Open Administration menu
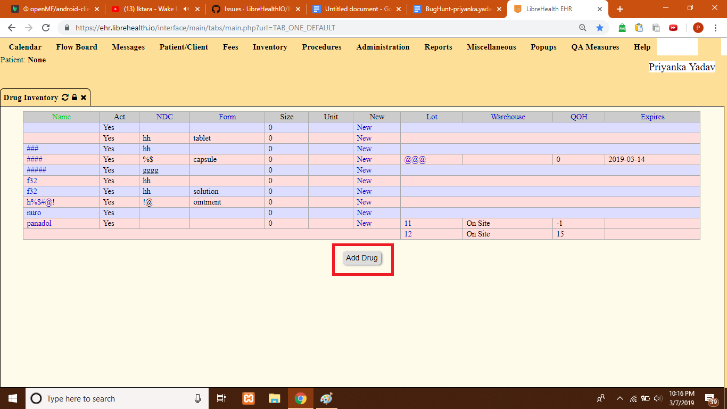The height and width of the screenshot is (409, 727). pyautogui.click(x=383, y=47)
